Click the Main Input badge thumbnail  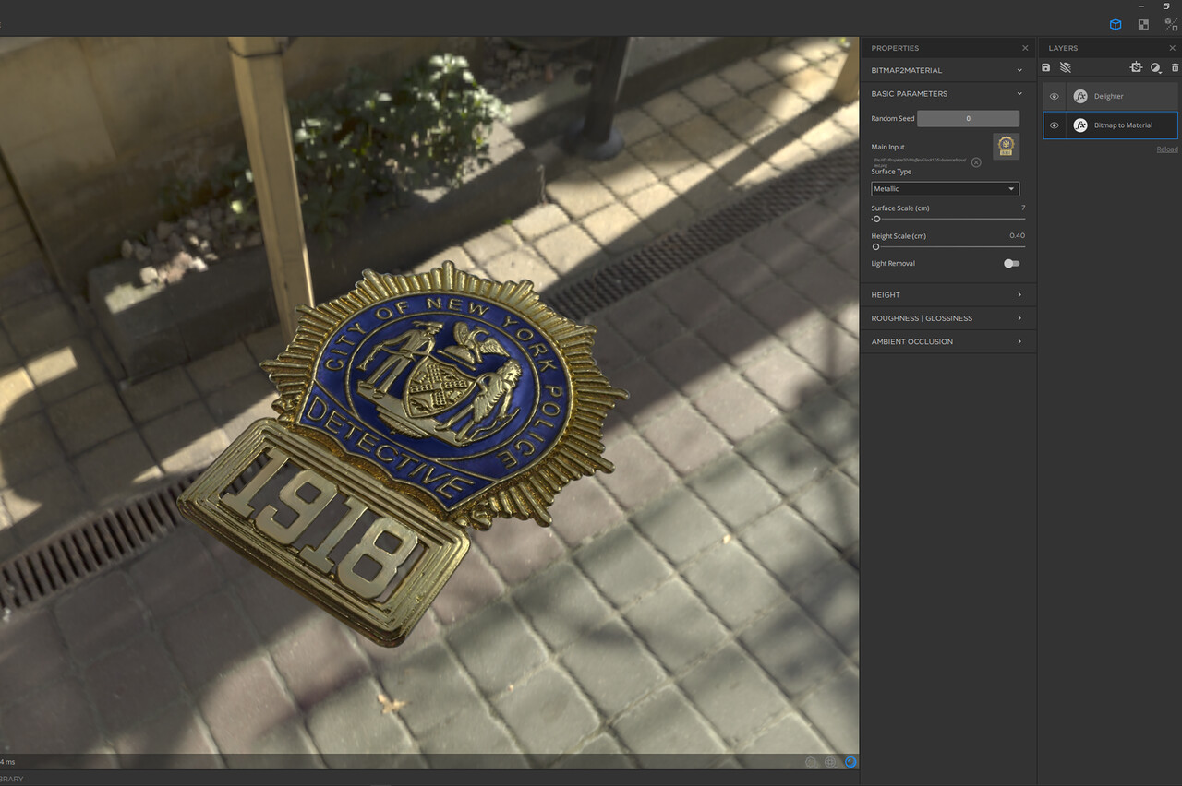point(1007,146)
